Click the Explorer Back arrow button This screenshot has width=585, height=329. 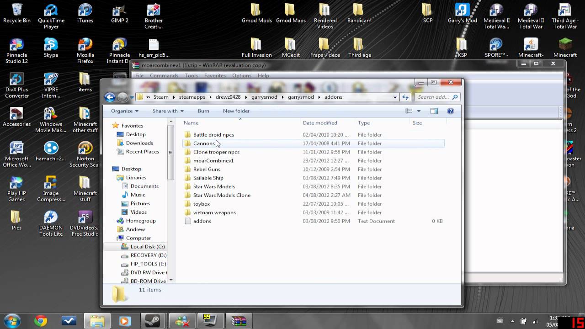(x=110, y=97)
